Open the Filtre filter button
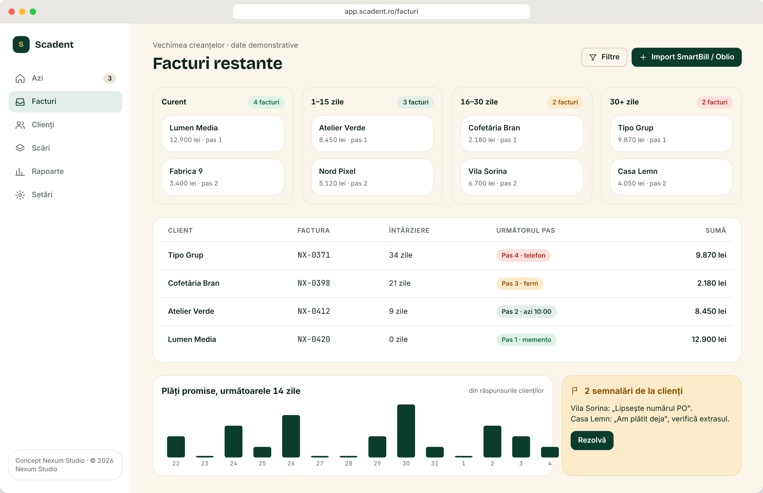 pos(604,57)
